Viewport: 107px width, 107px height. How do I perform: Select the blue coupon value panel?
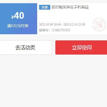point(18,19)
